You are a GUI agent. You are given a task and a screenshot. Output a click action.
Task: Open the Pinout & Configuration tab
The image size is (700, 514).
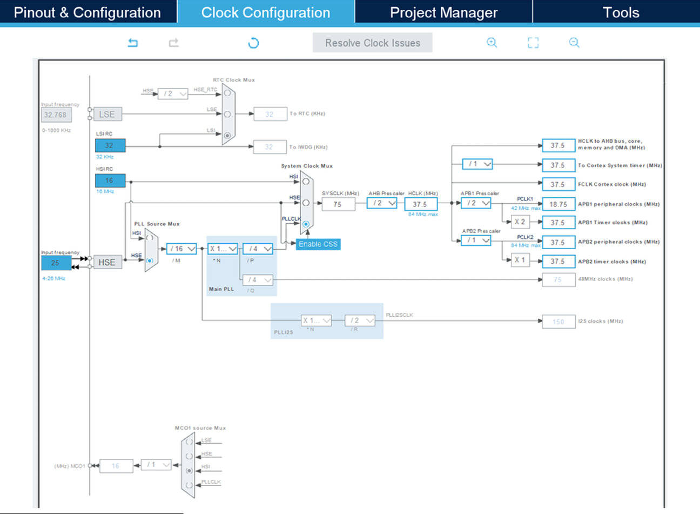88,12
